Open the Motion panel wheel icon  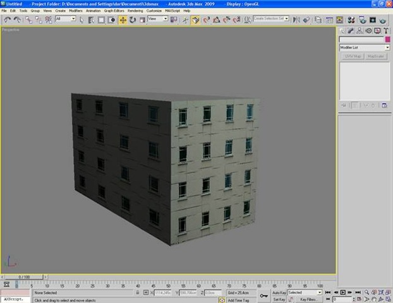point(368,30)
